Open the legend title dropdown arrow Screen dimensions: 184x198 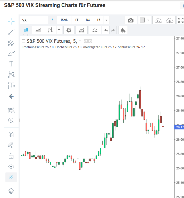tap(80, 41)
